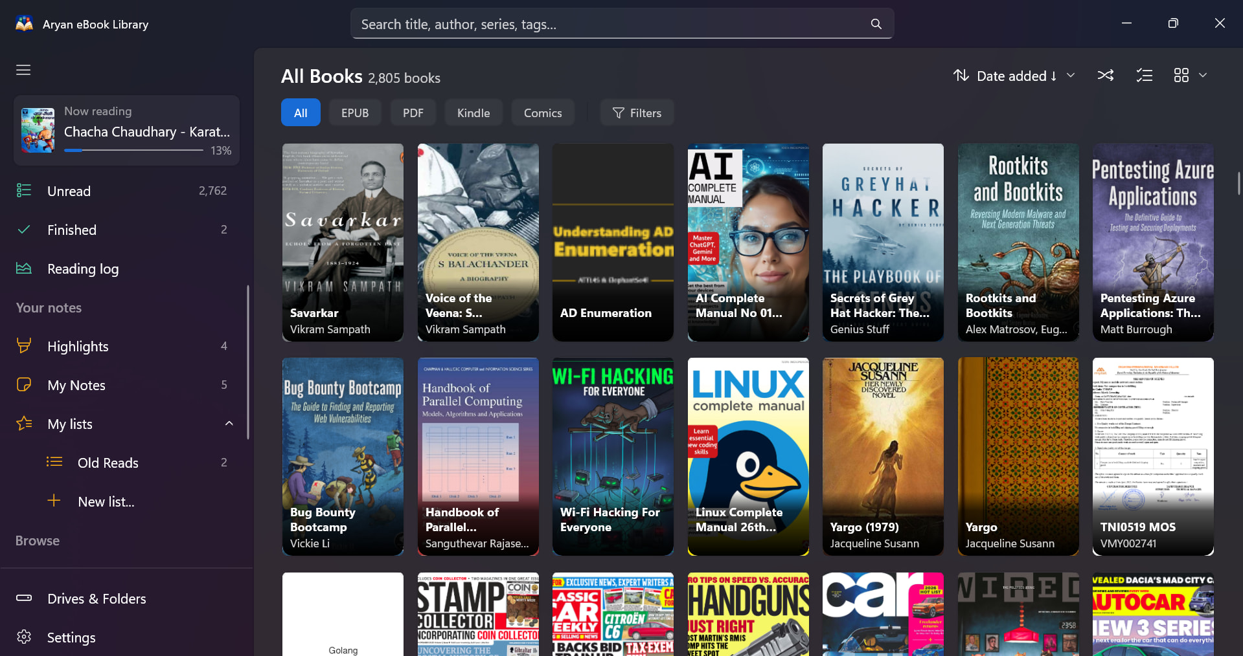
Task: Click the multi-select checklist icon
Action: (1145, 76)
